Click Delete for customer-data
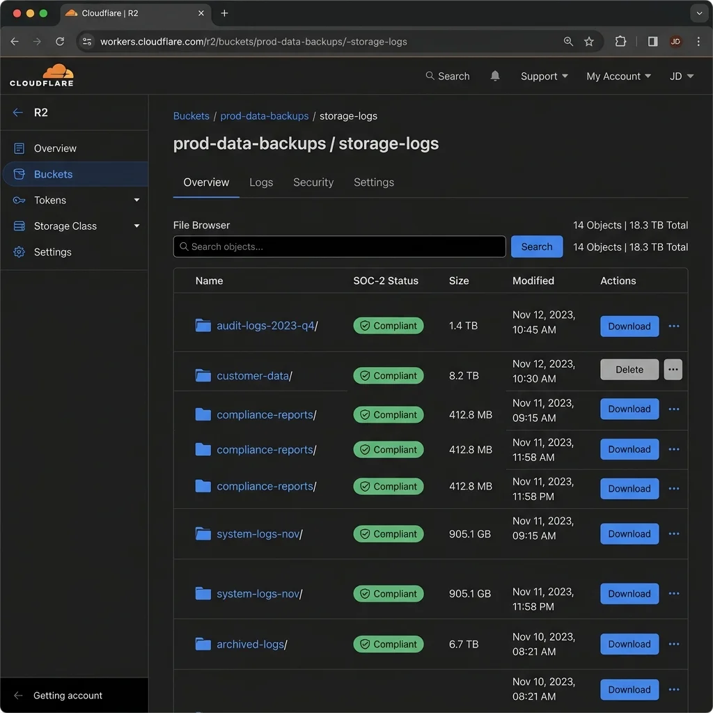 (x=629, y=369)
